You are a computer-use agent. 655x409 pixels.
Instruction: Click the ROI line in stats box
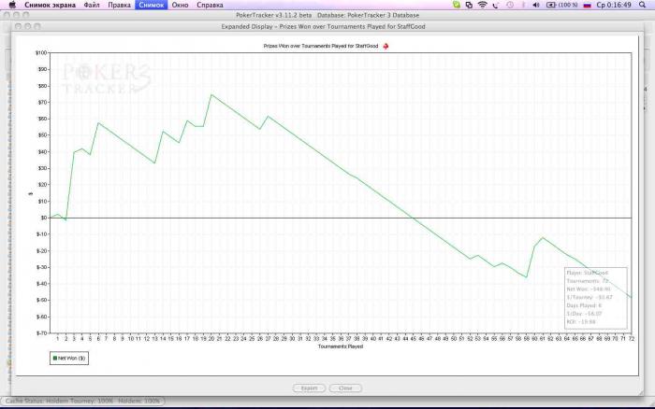(581, 322)
